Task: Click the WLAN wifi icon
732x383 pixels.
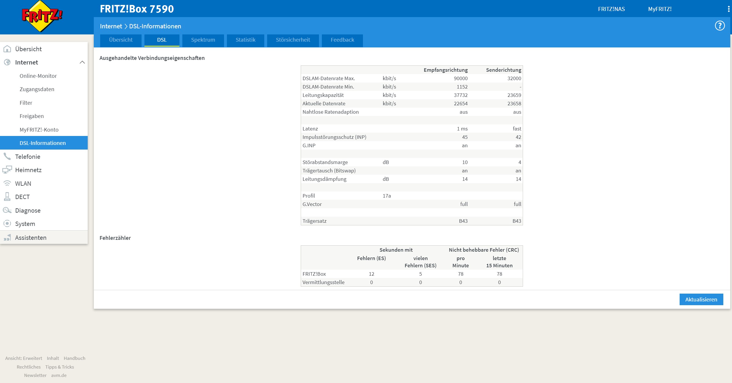Action: [x=7, y=183]
